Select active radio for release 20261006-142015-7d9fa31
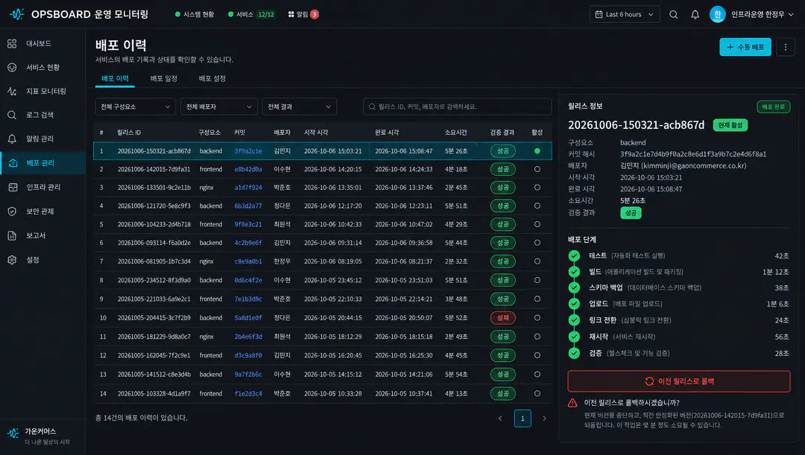 point(537,169)
